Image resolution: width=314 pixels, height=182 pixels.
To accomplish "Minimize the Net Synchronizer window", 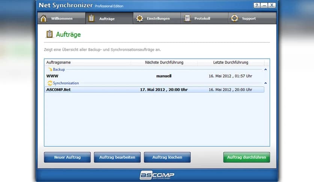I will coord(264,5).
